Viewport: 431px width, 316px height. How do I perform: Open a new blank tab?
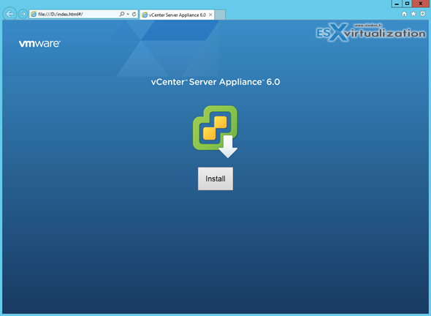[x=220, y=15]
